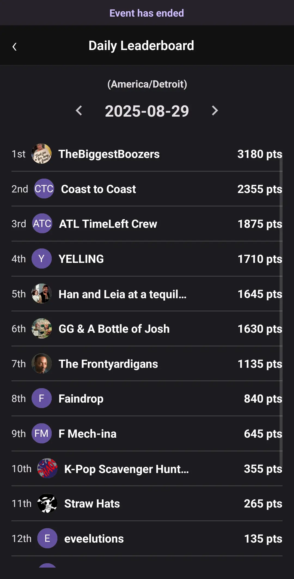
Task: Tap the ATC avatar icon
Action: 42,224
